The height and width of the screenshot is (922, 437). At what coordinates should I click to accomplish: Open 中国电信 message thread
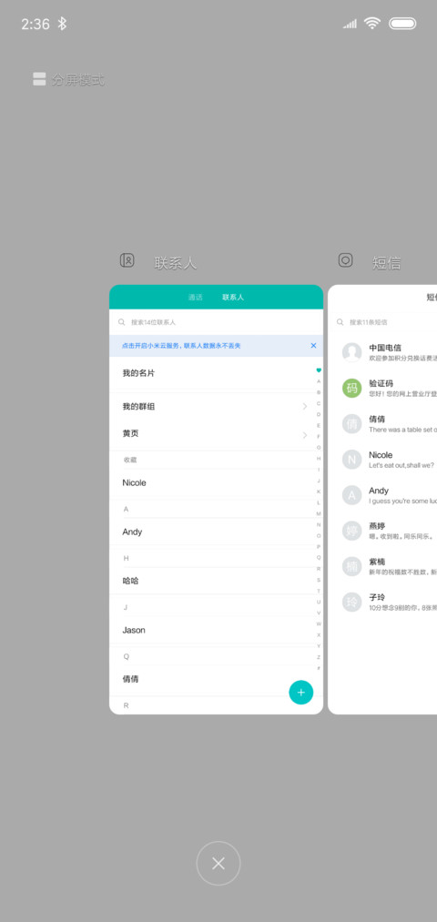(x=382, y=352)
